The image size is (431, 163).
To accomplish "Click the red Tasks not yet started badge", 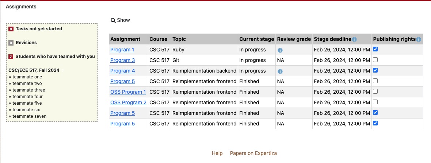I will tap(11, 29).
